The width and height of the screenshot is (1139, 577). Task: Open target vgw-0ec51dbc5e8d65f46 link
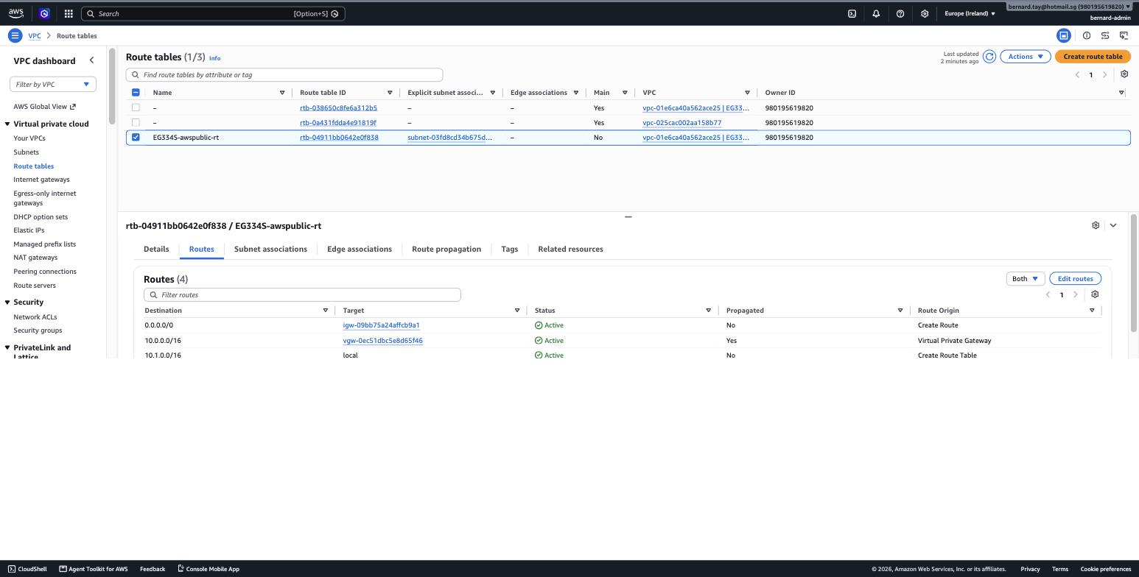pos(382,341)
